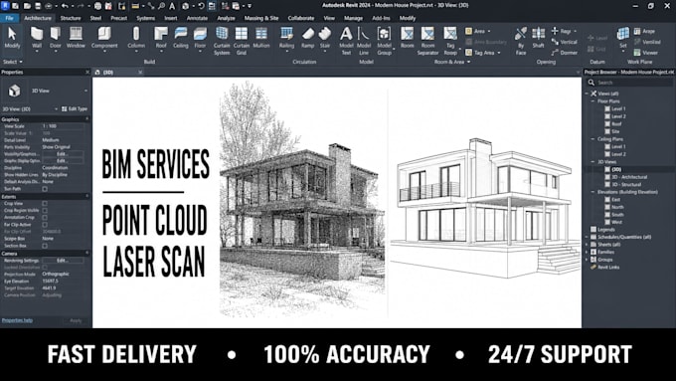Select the Component tool
Viewport: 676px width, 381px height.
point(104,38)
